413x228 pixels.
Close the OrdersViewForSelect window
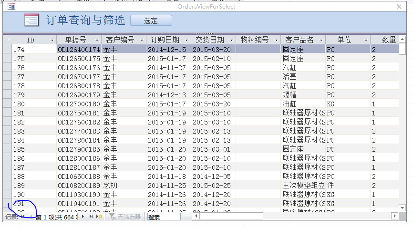tap(399, 6)
